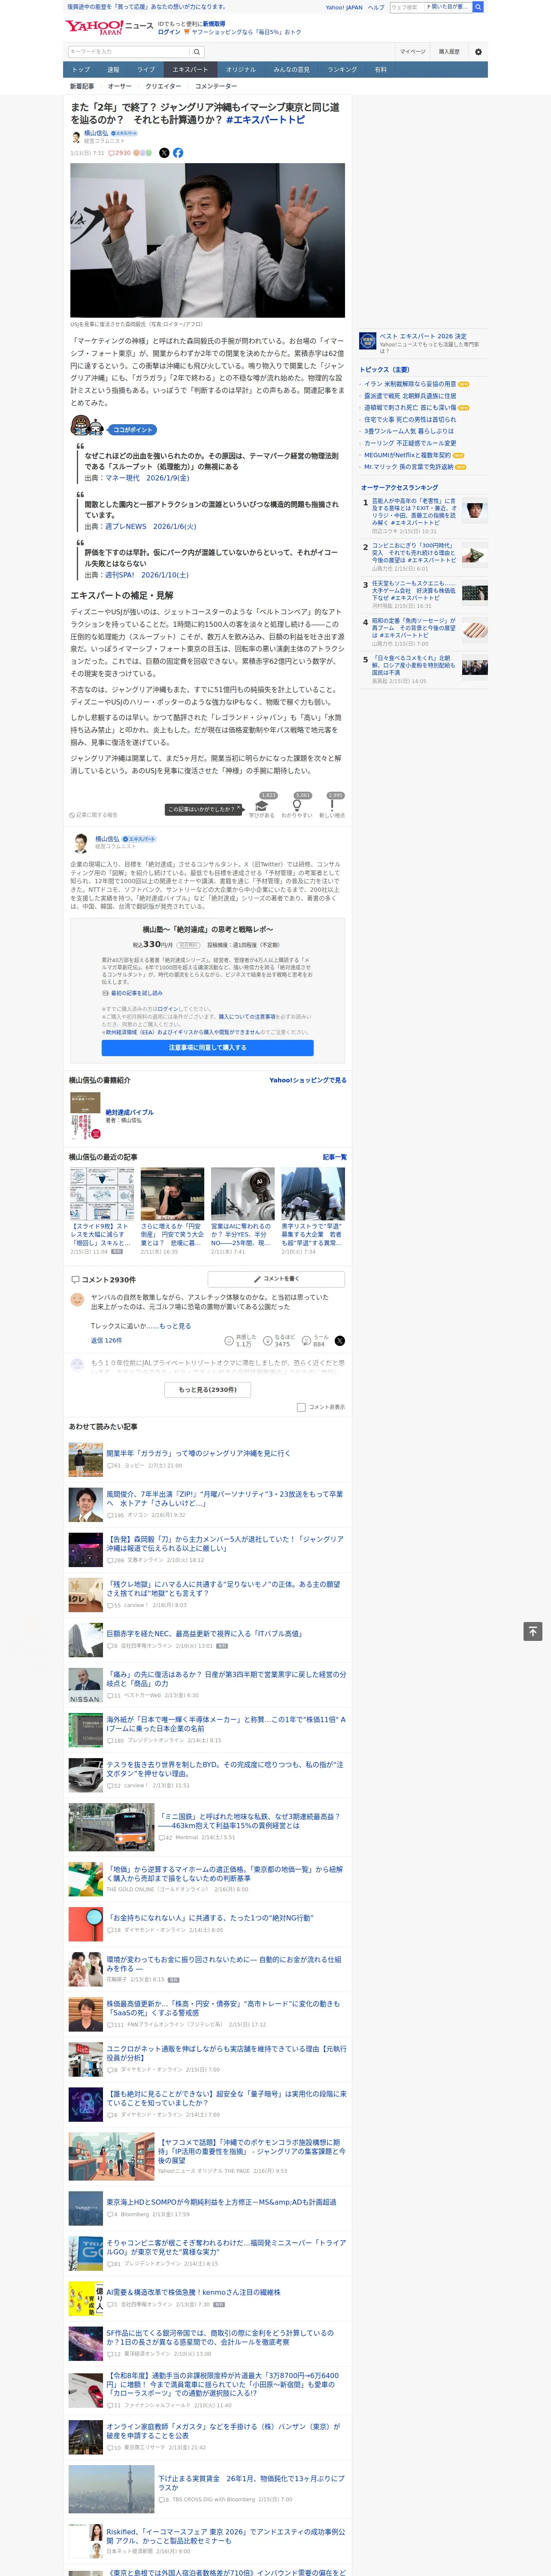
Task: Click the わかりやすい lightbulb icon
Action: pos(297,806)
